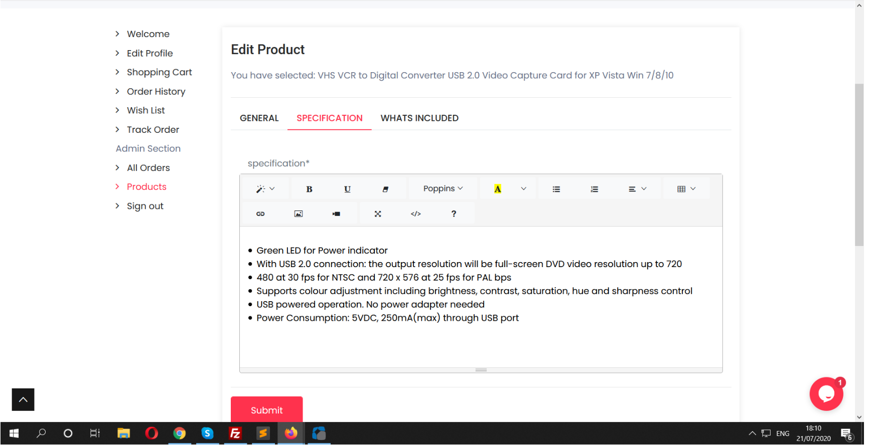The height and width of the screenshot is (445, 871).
Task: Expand the magic wand style dropdown
Action: click(265, 189)
